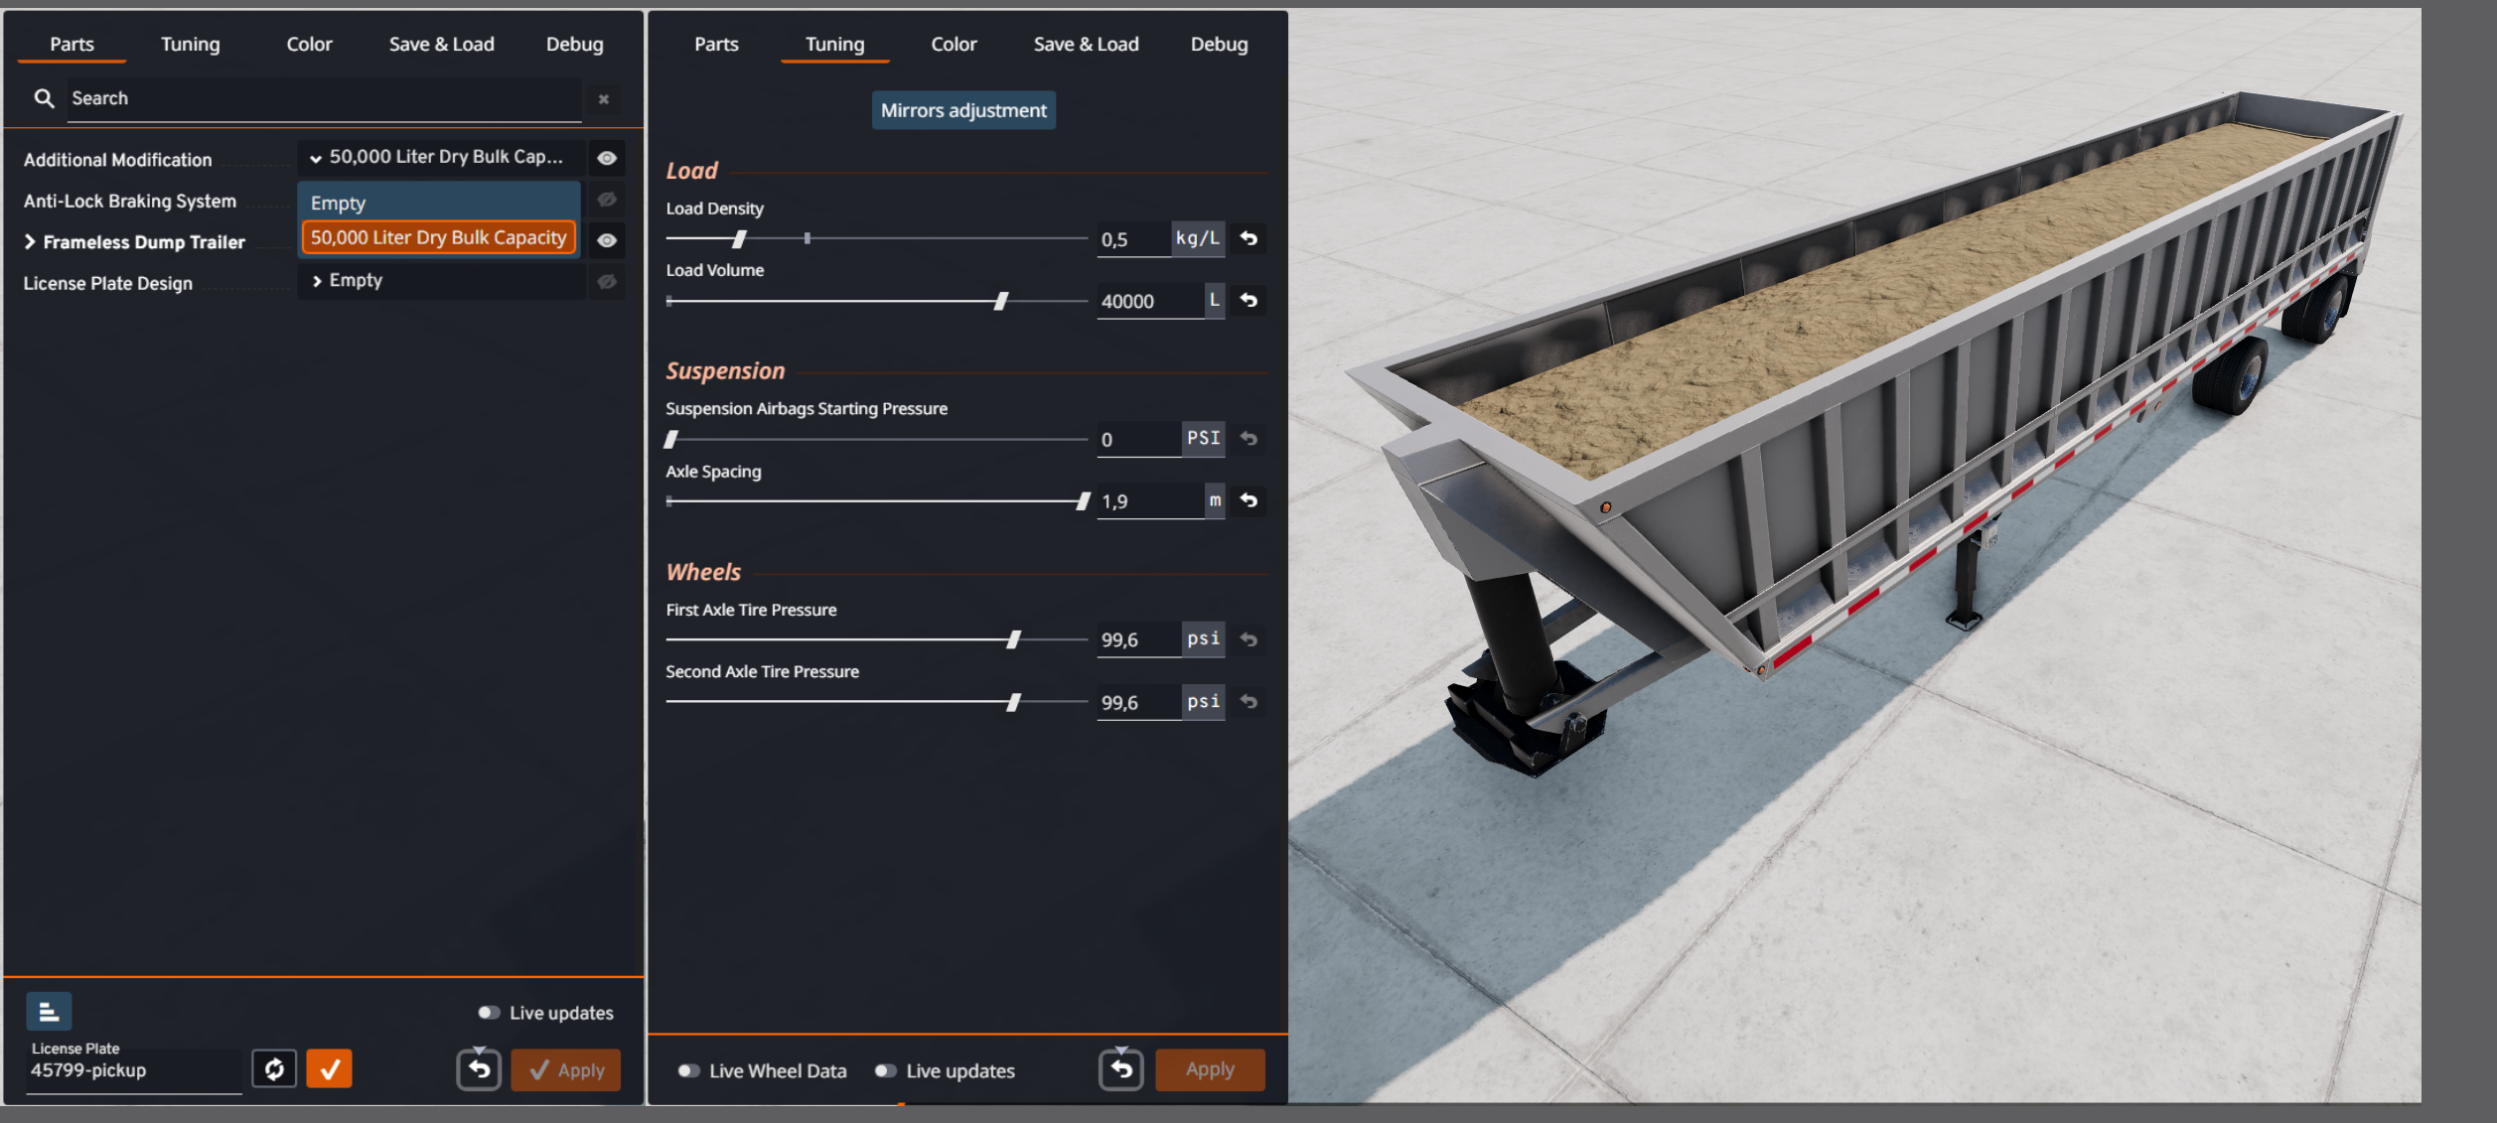Apply tuning changes in right panel
2497x1123 pixels.
click(1209, 1069)
